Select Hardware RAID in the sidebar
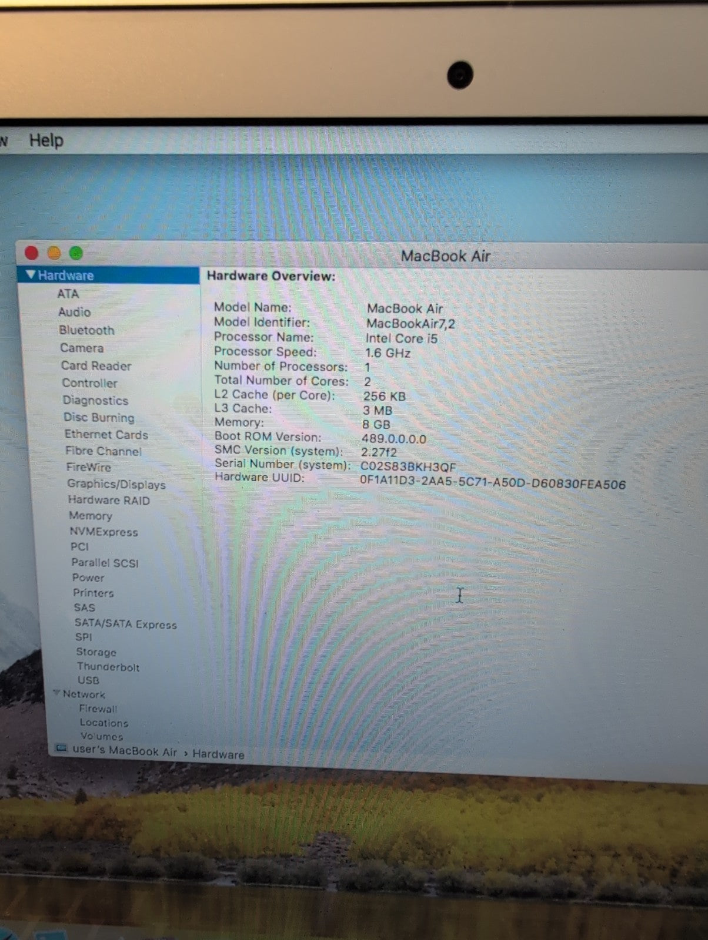708x940 pixels. (x=109, y=501)
